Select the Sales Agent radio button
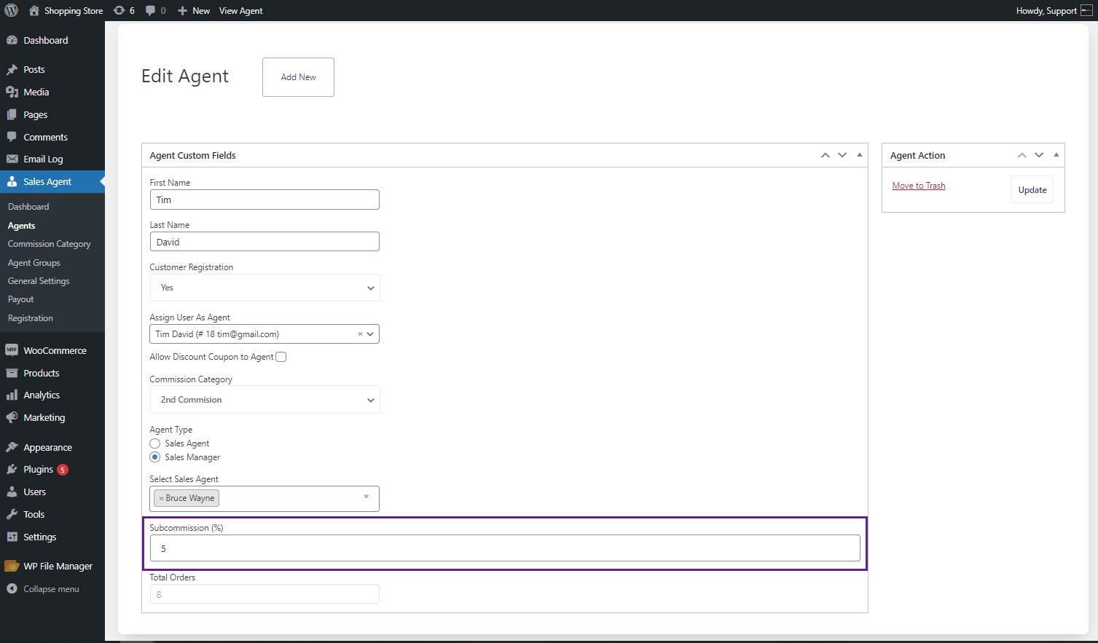The height and width of the screenshot is (643, 1098). point(154,443)
